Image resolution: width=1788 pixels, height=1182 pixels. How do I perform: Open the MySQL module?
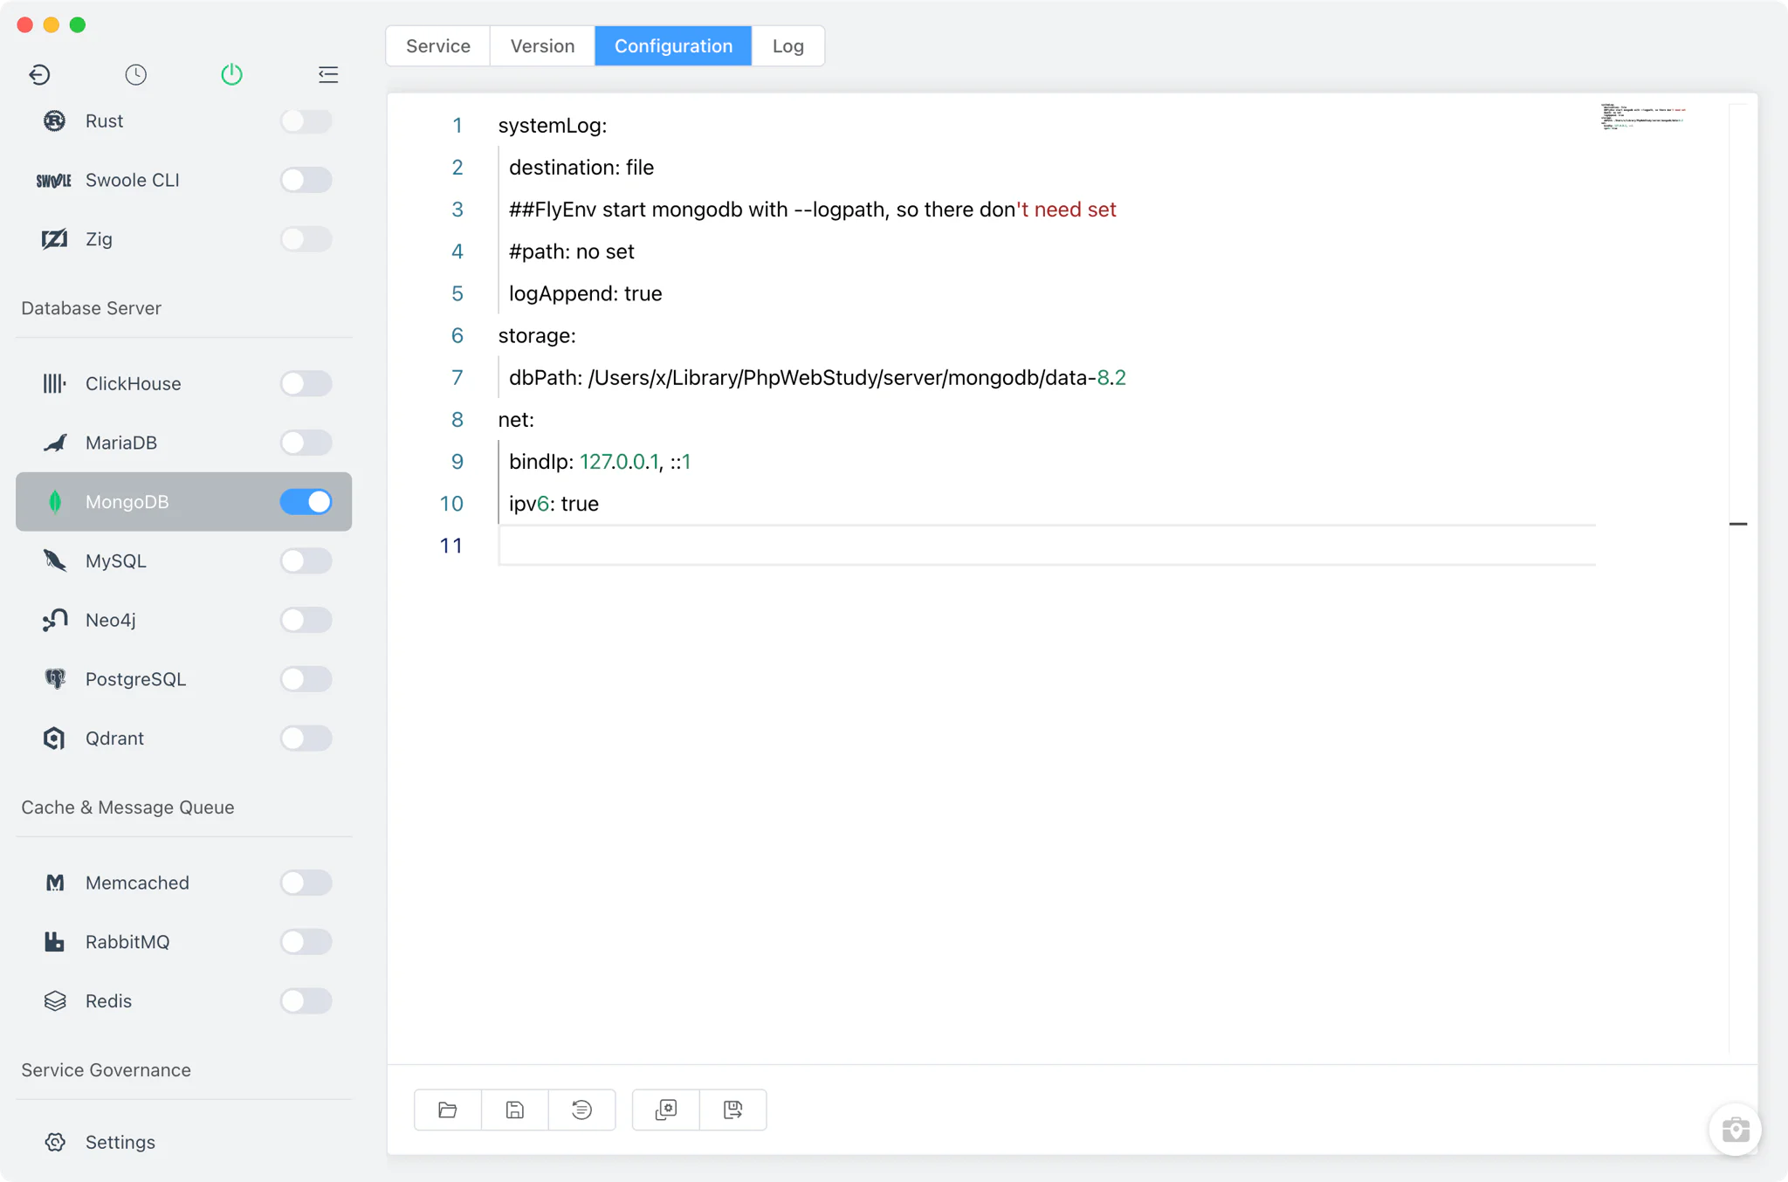(x=183, y=560)
